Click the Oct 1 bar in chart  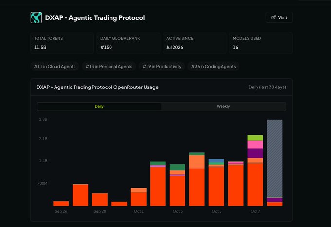pos(139,197)
